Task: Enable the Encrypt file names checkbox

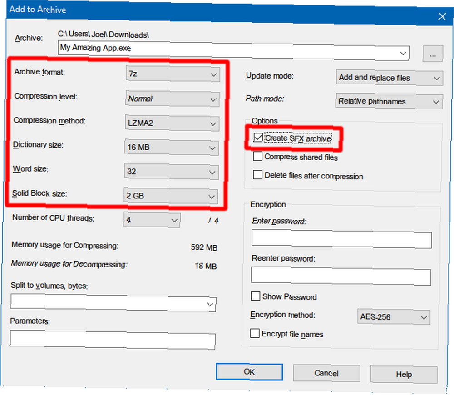Action: tap(255, 333)
